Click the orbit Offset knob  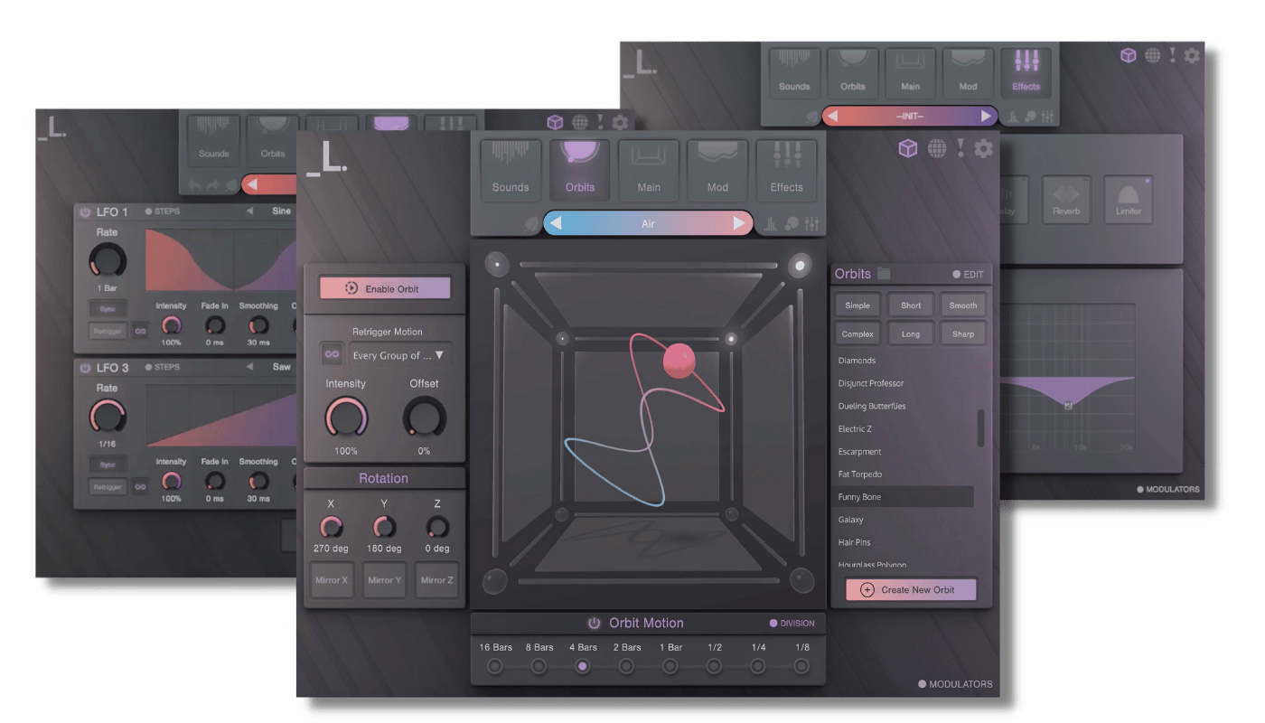(x=424, y=418)
